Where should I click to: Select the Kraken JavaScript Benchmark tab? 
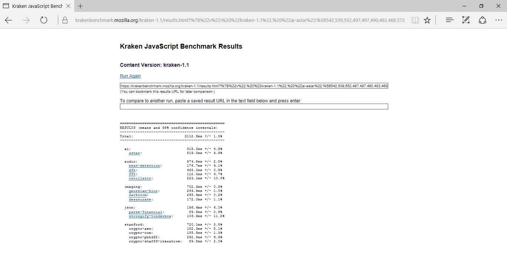click(x=37, y=6)
